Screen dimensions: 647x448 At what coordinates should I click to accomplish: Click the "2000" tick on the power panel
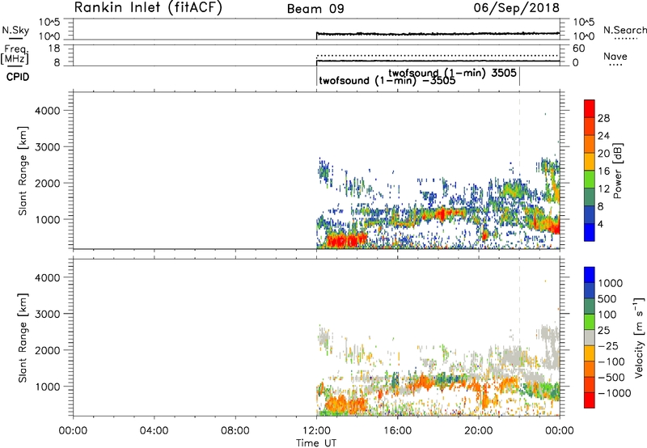pyautogui.click(x=47, y=183)
